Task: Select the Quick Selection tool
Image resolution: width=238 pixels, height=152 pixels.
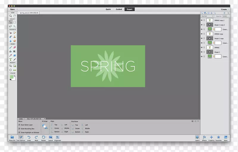Action: pos(15,26)
